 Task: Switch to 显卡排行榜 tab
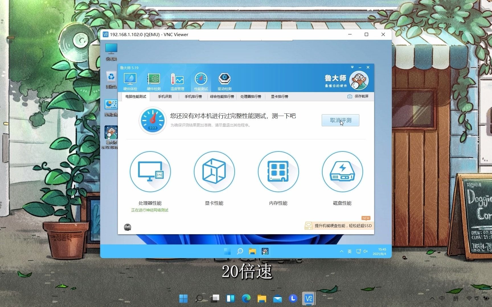click(280, 97)
